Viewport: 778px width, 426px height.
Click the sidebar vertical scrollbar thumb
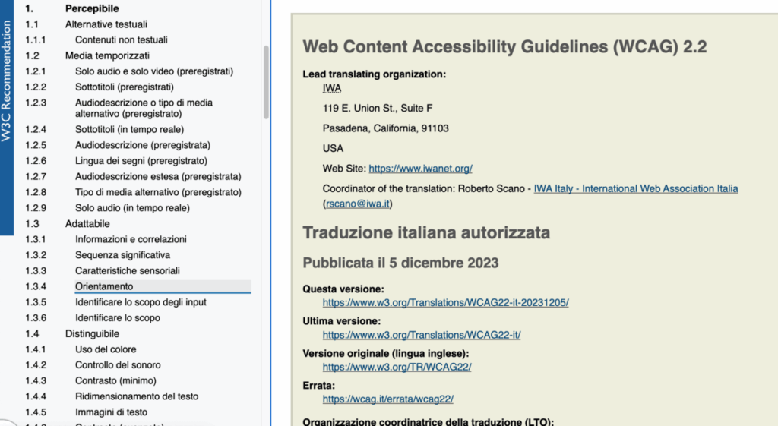[266, 82]
